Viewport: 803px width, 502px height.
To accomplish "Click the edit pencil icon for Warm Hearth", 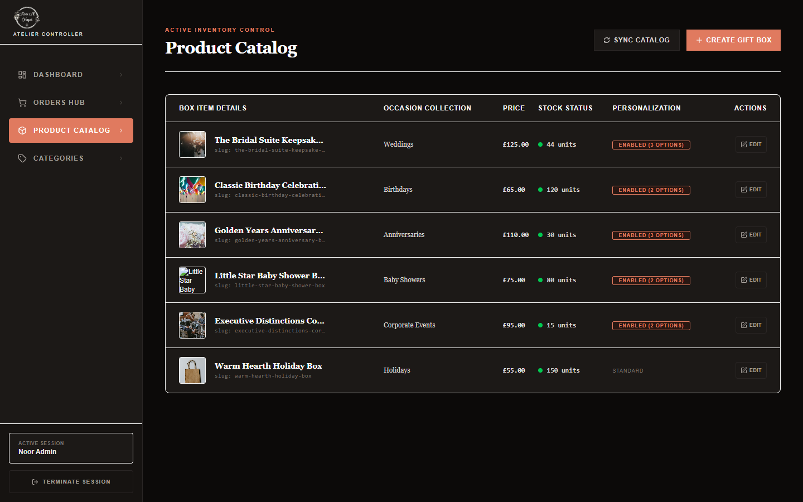I will (744, 370).
